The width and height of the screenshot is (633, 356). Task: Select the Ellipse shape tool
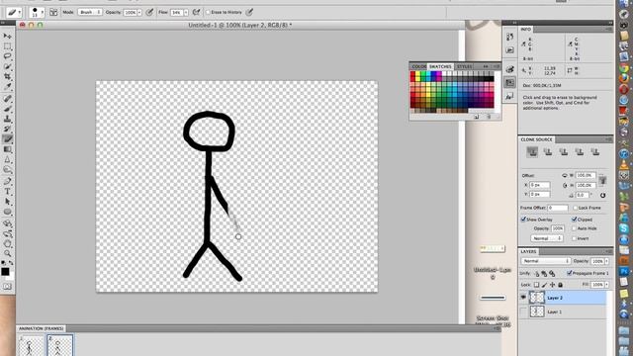[7, 212]
